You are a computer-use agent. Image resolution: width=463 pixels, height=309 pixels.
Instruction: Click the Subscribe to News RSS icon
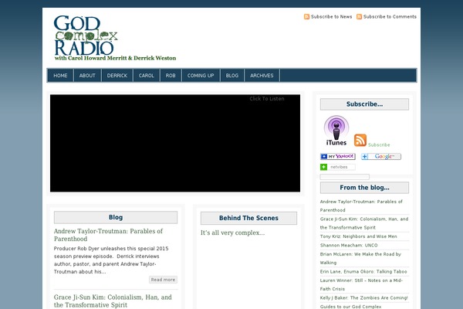[x=306, y=16]
